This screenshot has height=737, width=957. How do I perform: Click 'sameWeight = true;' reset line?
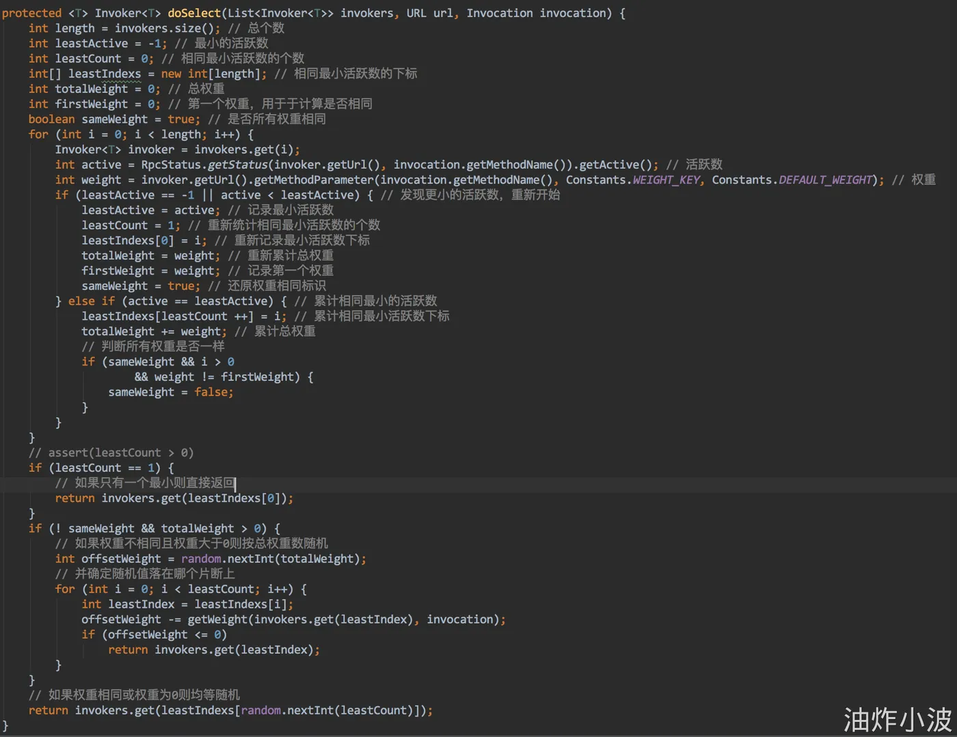(141, 286)
